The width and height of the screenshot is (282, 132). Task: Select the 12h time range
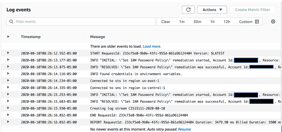pos(227,22)
